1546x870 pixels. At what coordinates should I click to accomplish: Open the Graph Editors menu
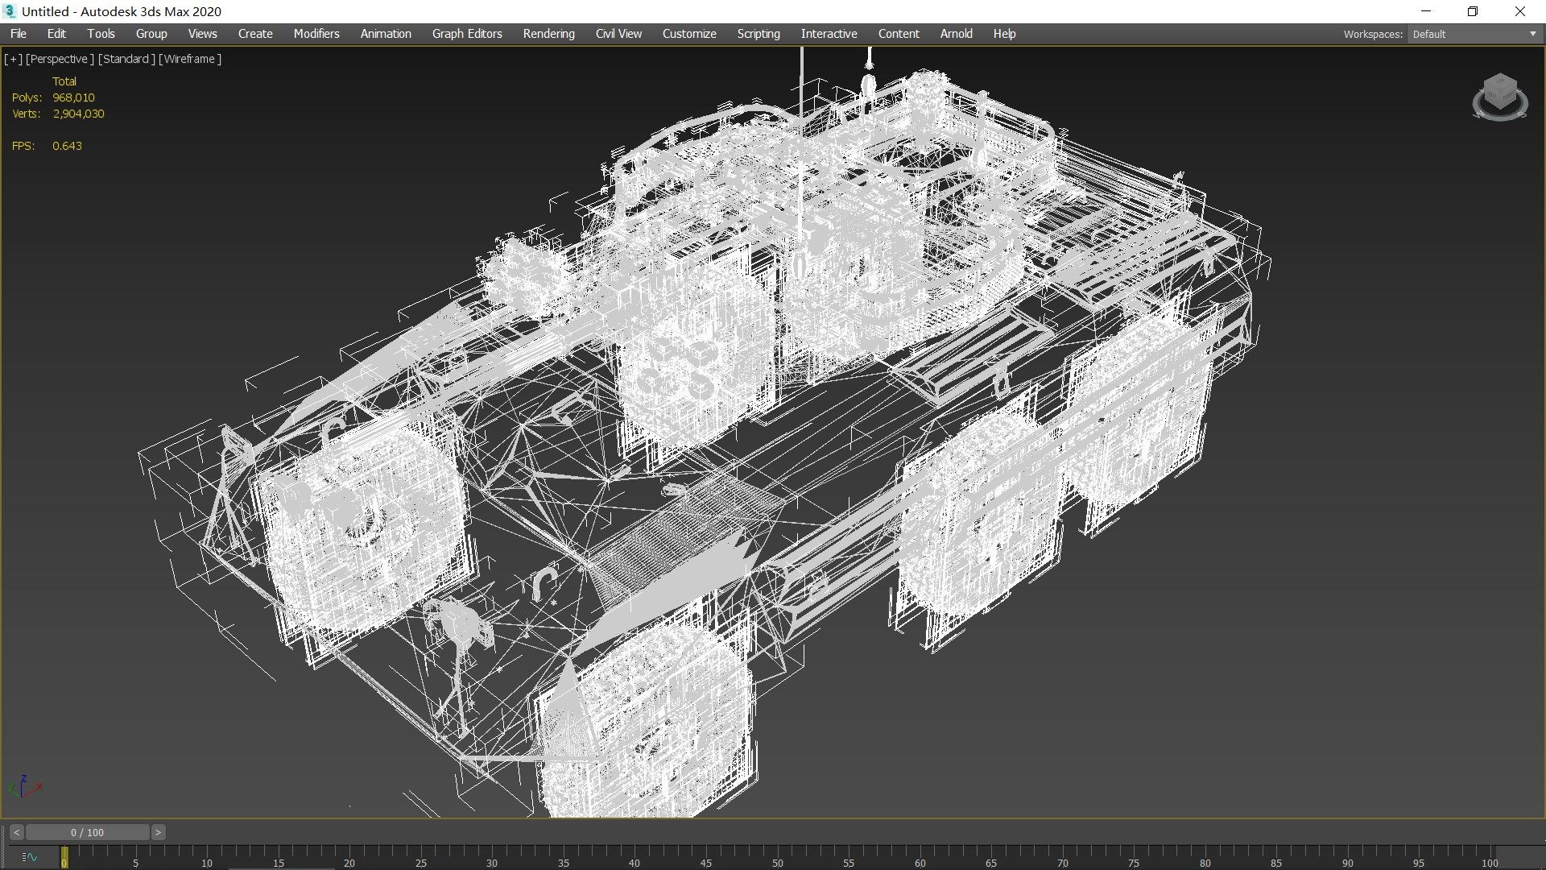point(467,34)
